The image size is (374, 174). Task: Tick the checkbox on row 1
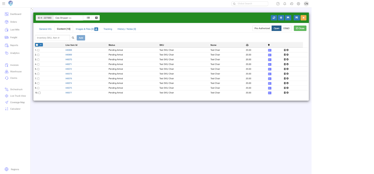pyautogui.click(x=38, y=50)
